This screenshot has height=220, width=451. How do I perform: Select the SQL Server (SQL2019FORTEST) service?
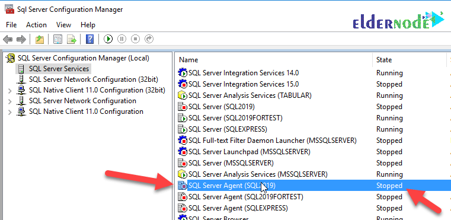(235, 118)
